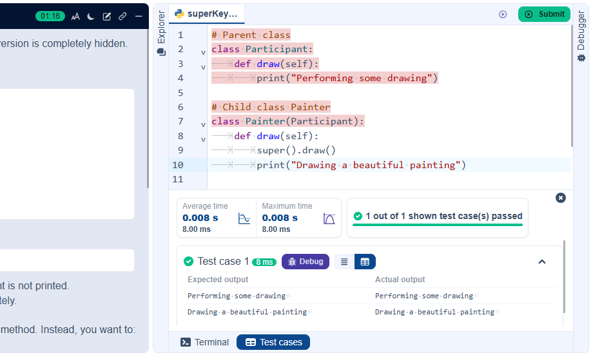The width and height of the screenshot is (593, 355).
Task: Run code with the play icon
Action: pos(503,14)
